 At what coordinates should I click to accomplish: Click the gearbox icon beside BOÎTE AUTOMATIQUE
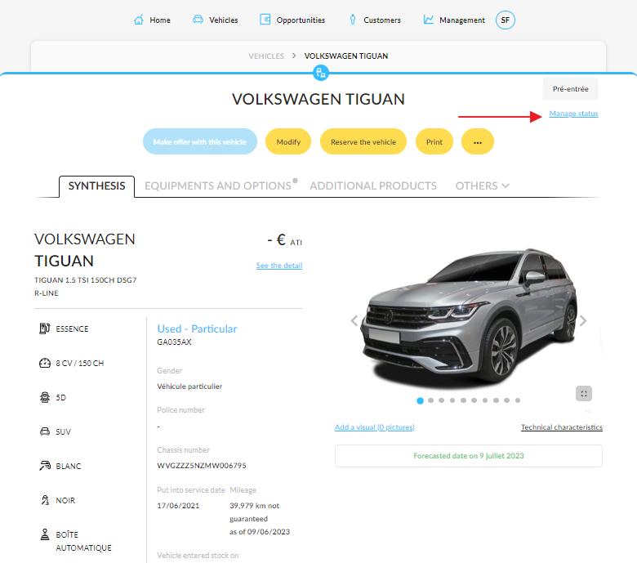45,534
